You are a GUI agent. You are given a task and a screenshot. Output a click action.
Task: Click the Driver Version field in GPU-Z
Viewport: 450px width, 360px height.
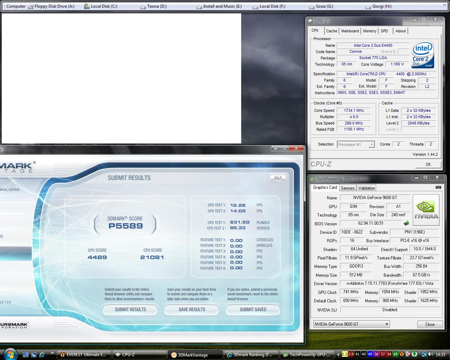[390, 283]
